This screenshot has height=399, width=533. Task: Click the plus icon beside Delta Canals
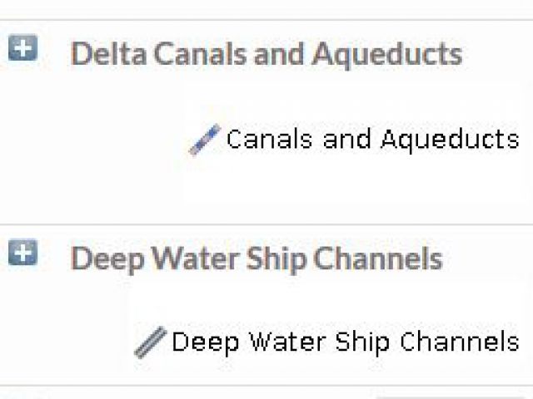22,47
